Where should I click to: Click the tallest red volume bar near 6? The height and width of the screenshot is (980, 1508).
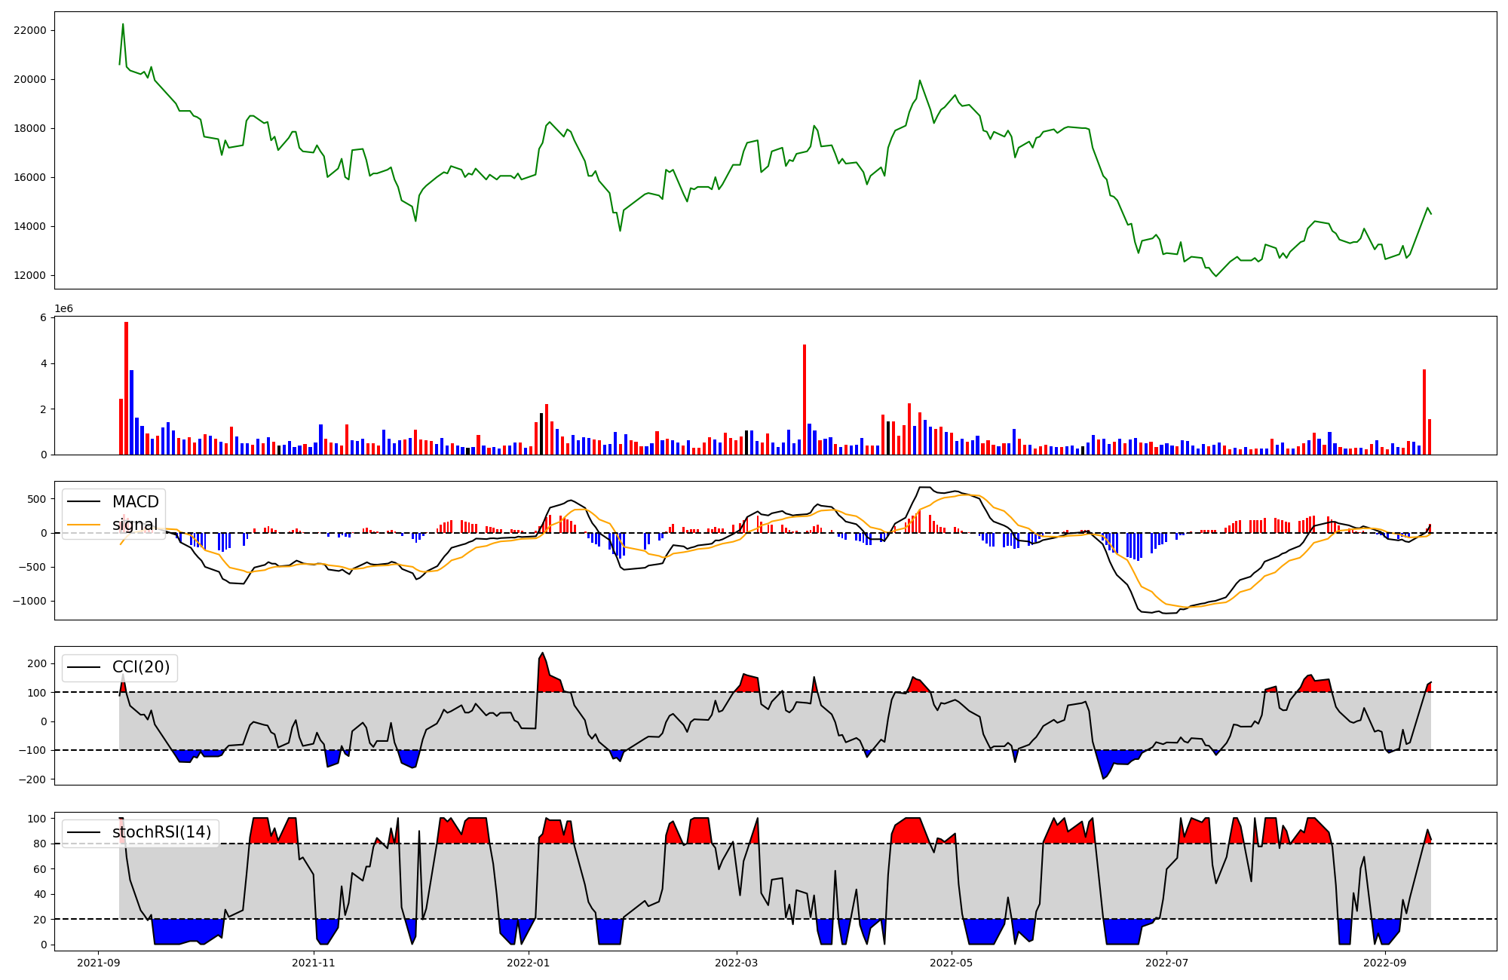coord(126,388)
